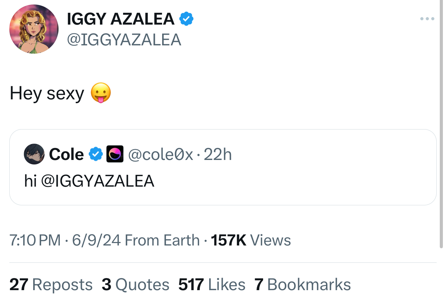This screenshot has width=446, height=304.
Task: Click the @IGGYAZALEA handle under the display name
Action: point(124,39)
